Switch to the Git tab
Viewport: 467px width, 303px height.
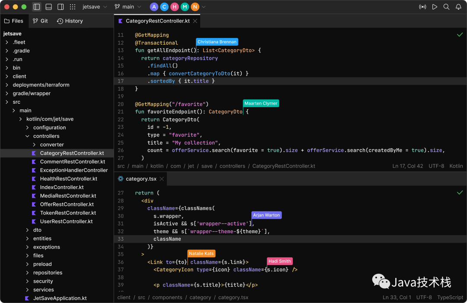40,21
